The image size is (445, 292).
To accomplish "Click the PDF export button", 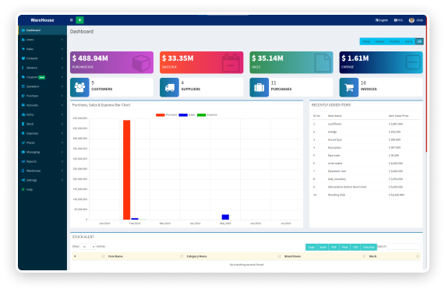I will (334, 247).
